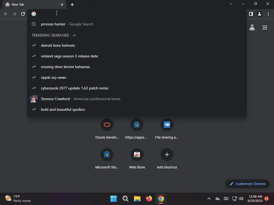
Task: Open the Windows Start menu
Action: click(x=113, y=199)
